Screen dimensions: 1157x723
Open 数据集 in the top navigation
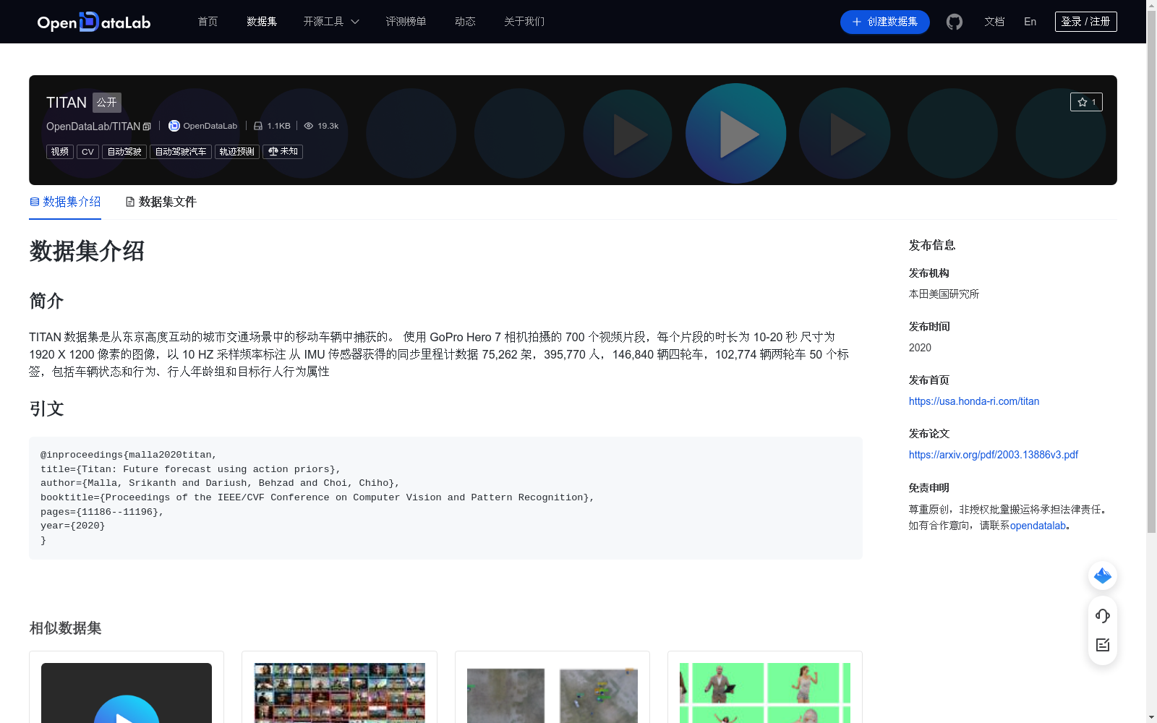click(262, 22)
